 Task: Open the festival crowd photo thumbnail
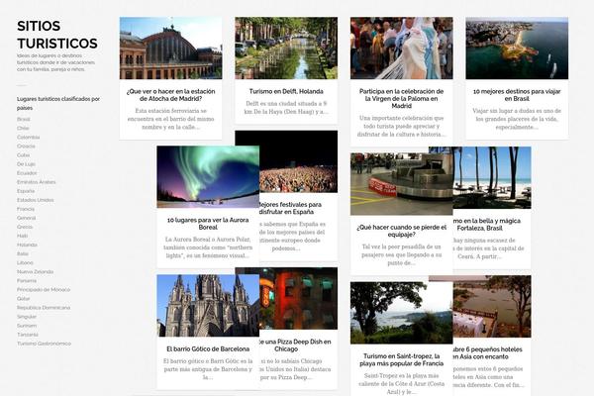click(299, 161)
